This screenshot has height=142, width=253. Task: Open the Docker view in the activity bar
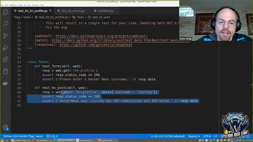pyautogui.click(x=6, y=83)
